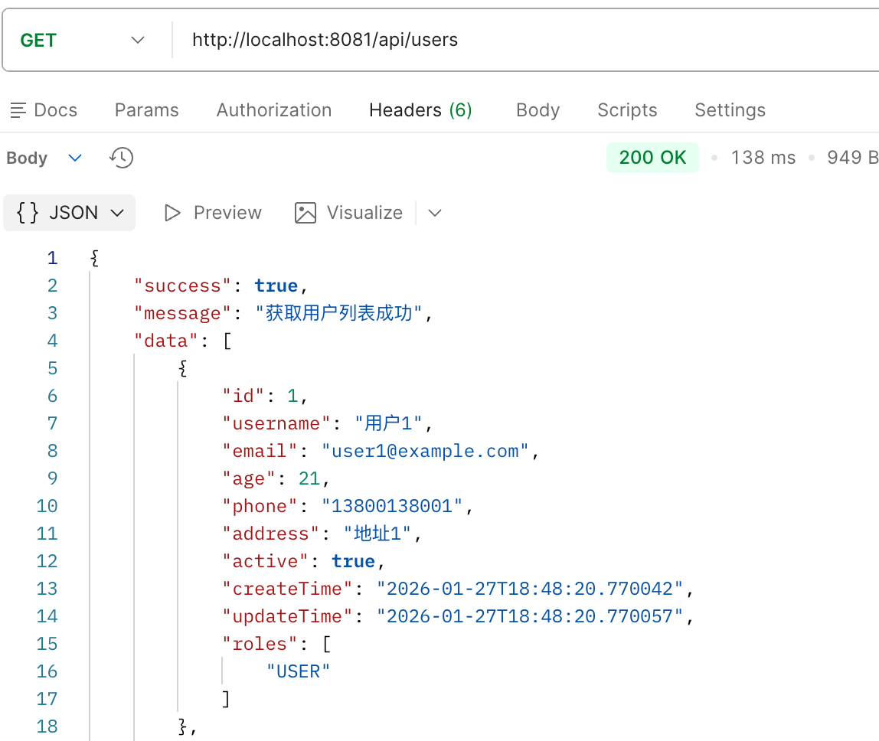Click the "success" key on line 2
The image size is (879, 741).
point(182,286)
